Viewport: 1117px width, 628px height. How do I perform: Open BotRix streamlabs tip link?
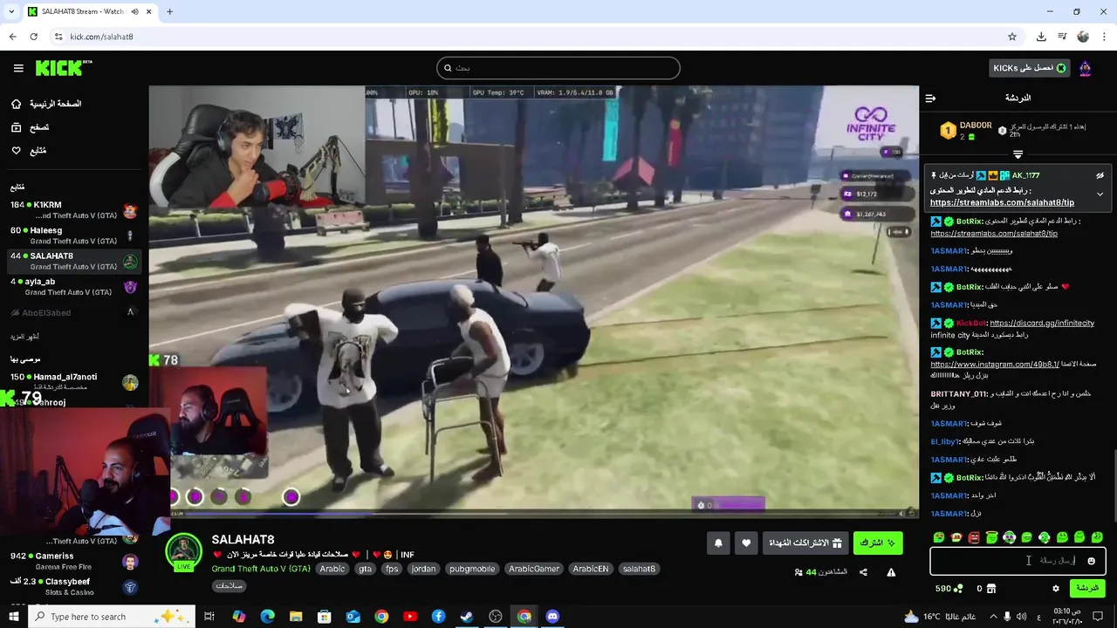pyautogui.click(x=994, y=234)
